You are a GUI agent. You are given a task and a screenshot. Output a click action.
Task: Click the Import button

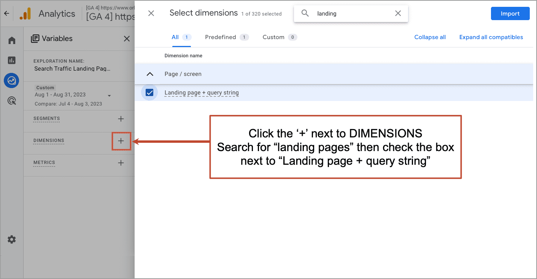coord(510,13)
